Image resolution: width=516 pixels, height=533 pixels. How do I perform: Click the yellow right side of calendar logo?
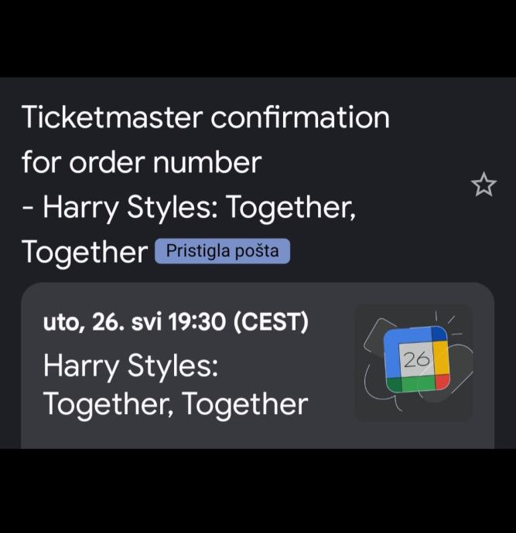pos(440,358)
